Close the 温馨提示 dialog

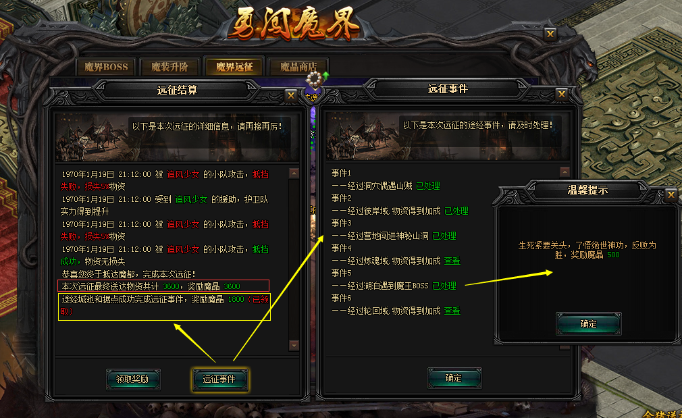tap(671, 194)
